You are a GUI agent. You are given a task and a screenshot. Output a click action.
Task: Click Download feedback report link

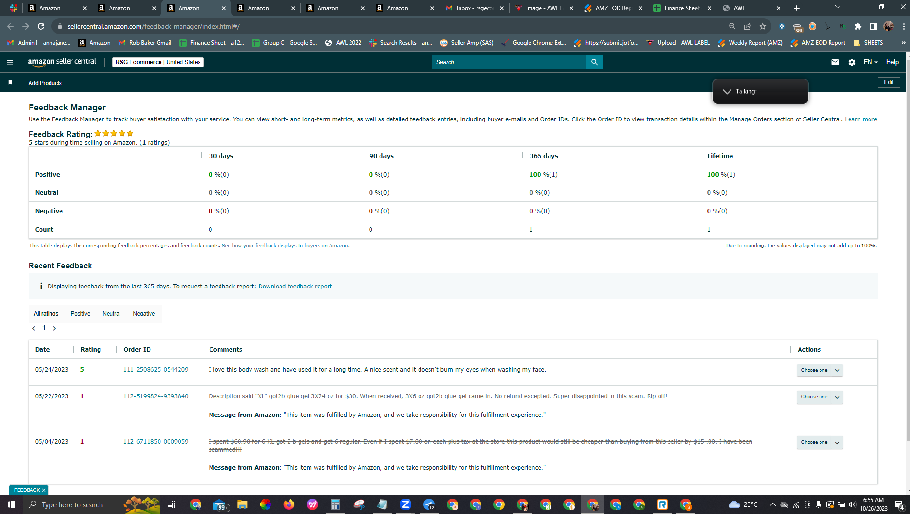(x=295, y=287)
